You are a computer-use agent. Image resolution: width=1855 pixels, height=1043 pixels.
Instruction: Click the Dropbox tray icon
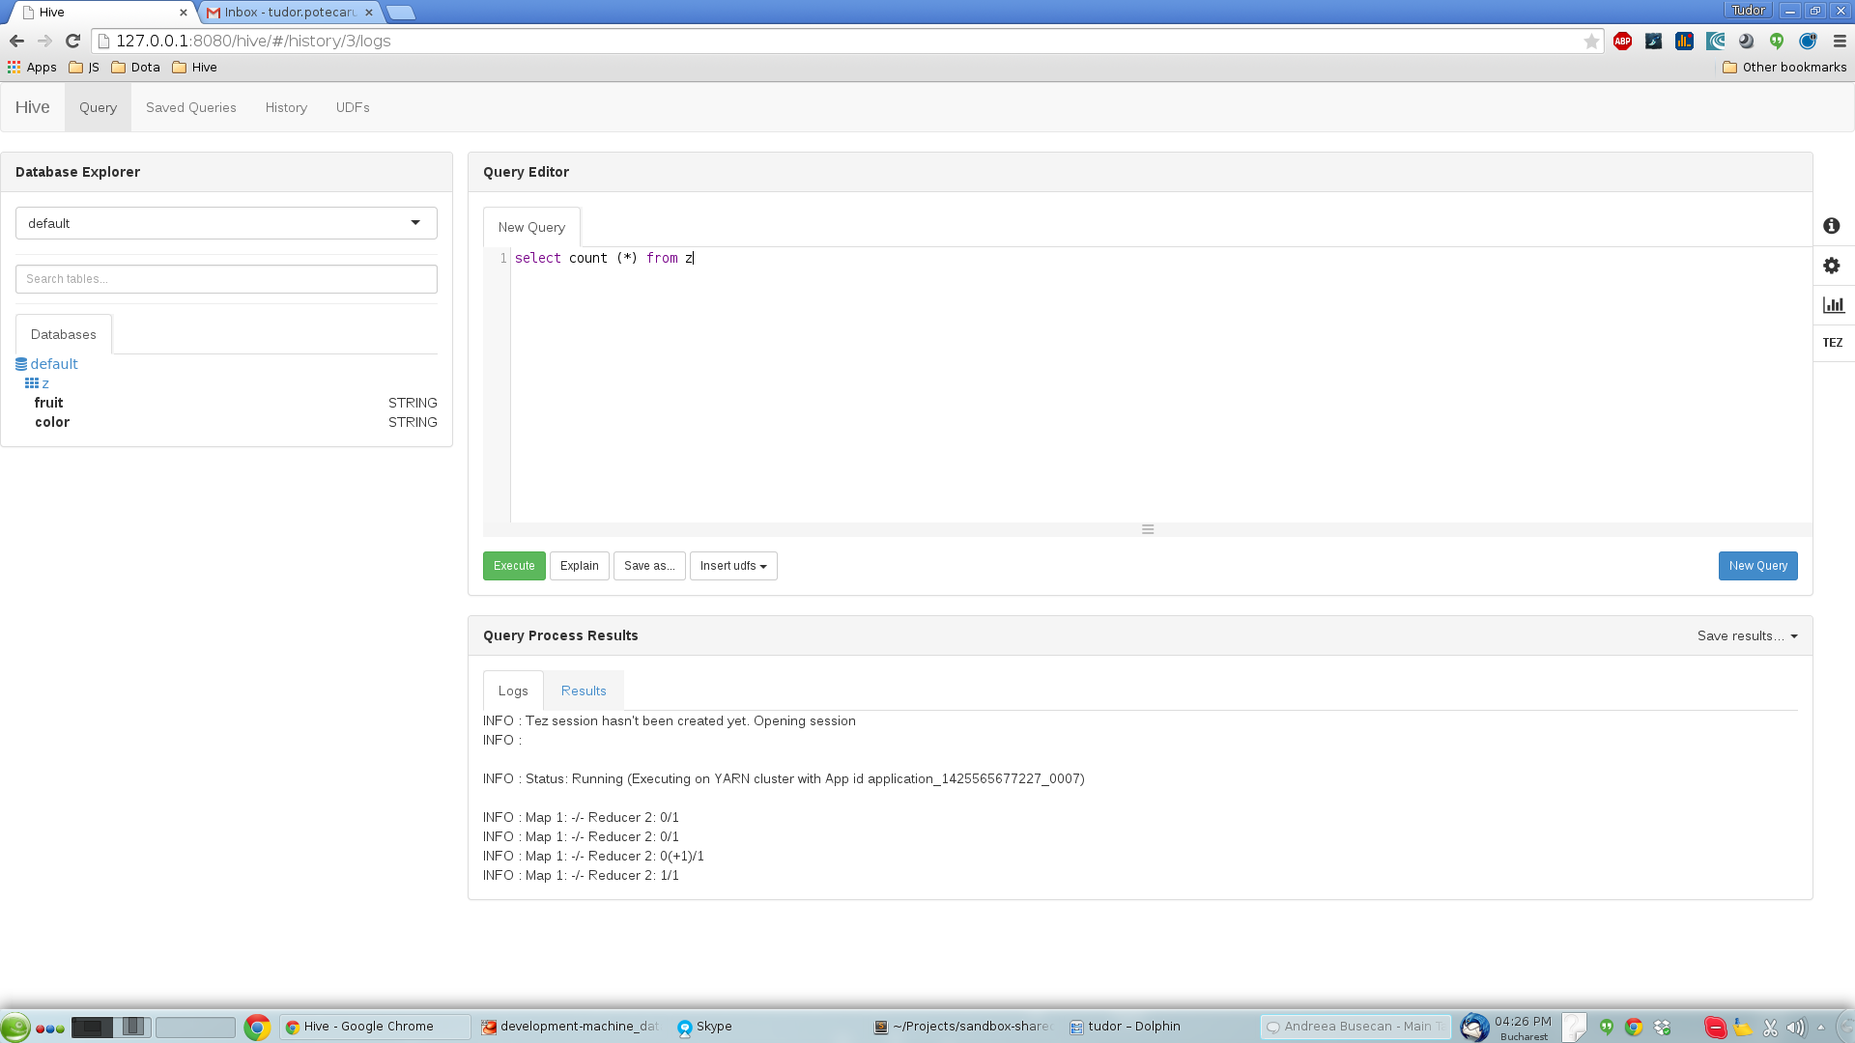pyautogui.click(x=1662, y=1027)
